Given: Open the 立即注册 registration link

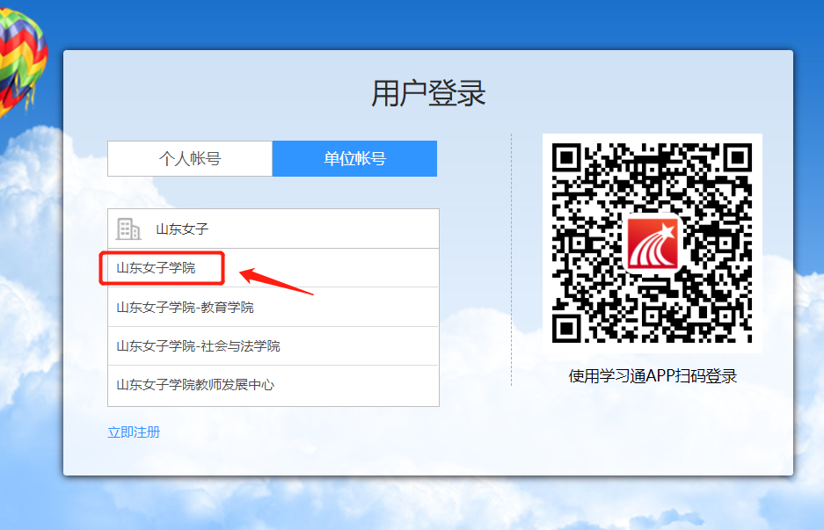Looking at the screenshot, I should [134, 432].
